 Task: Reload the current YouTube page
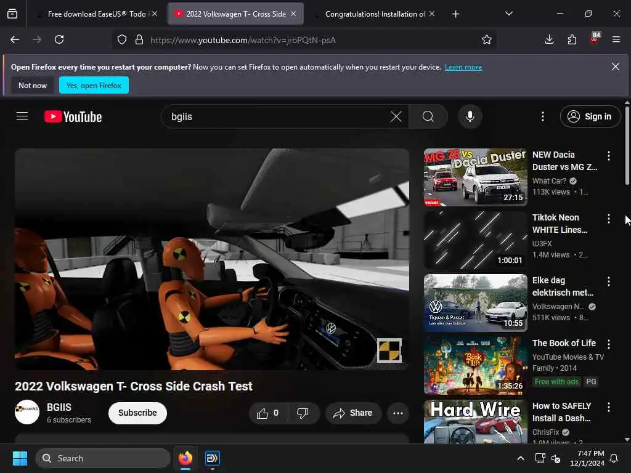point(59,39)
